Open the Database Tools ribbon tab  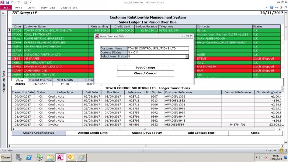(69, 8)
